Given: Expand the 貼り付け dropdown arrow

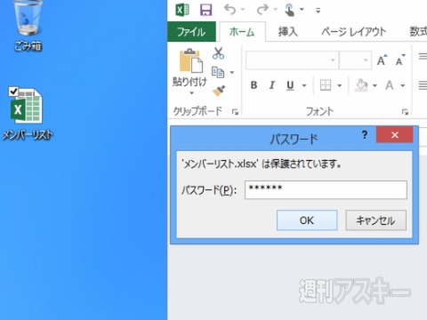Looking at the screenshot, I should 191,93.
